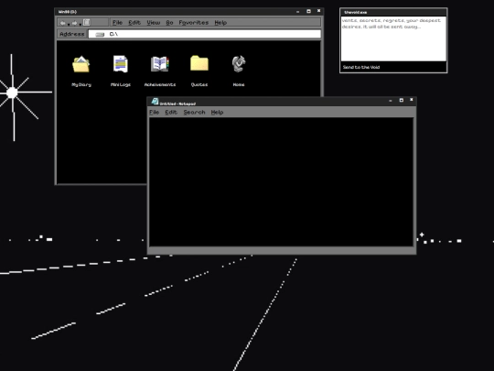Open the Favorites menu in explorer window
This screenshot has width=494, height=371.
(x=194, y=22)
